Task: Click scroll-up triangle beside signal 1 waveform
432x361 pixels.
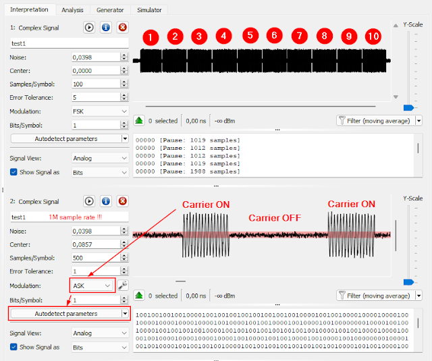Action: coord(396,26)
